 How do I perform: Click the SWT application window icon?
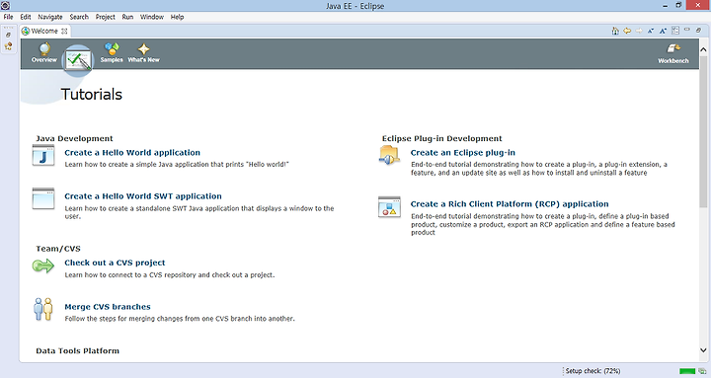(x=43, y=198)
